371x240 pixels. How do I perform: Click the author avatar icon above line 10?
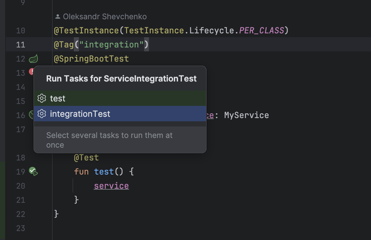click(58, 16)
